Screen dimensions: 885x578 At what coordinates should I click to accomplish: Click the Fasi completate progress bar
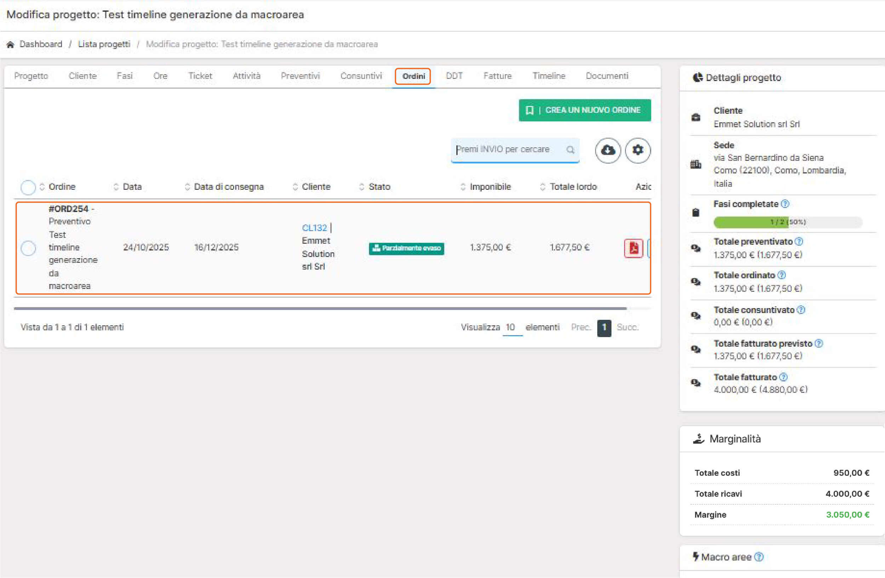pos(788,222)
